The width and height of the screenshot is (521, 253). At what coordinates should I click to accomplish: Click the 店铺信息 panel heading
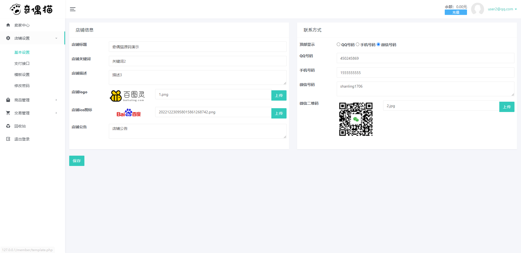pyautogui.click(x=85, y=30)
